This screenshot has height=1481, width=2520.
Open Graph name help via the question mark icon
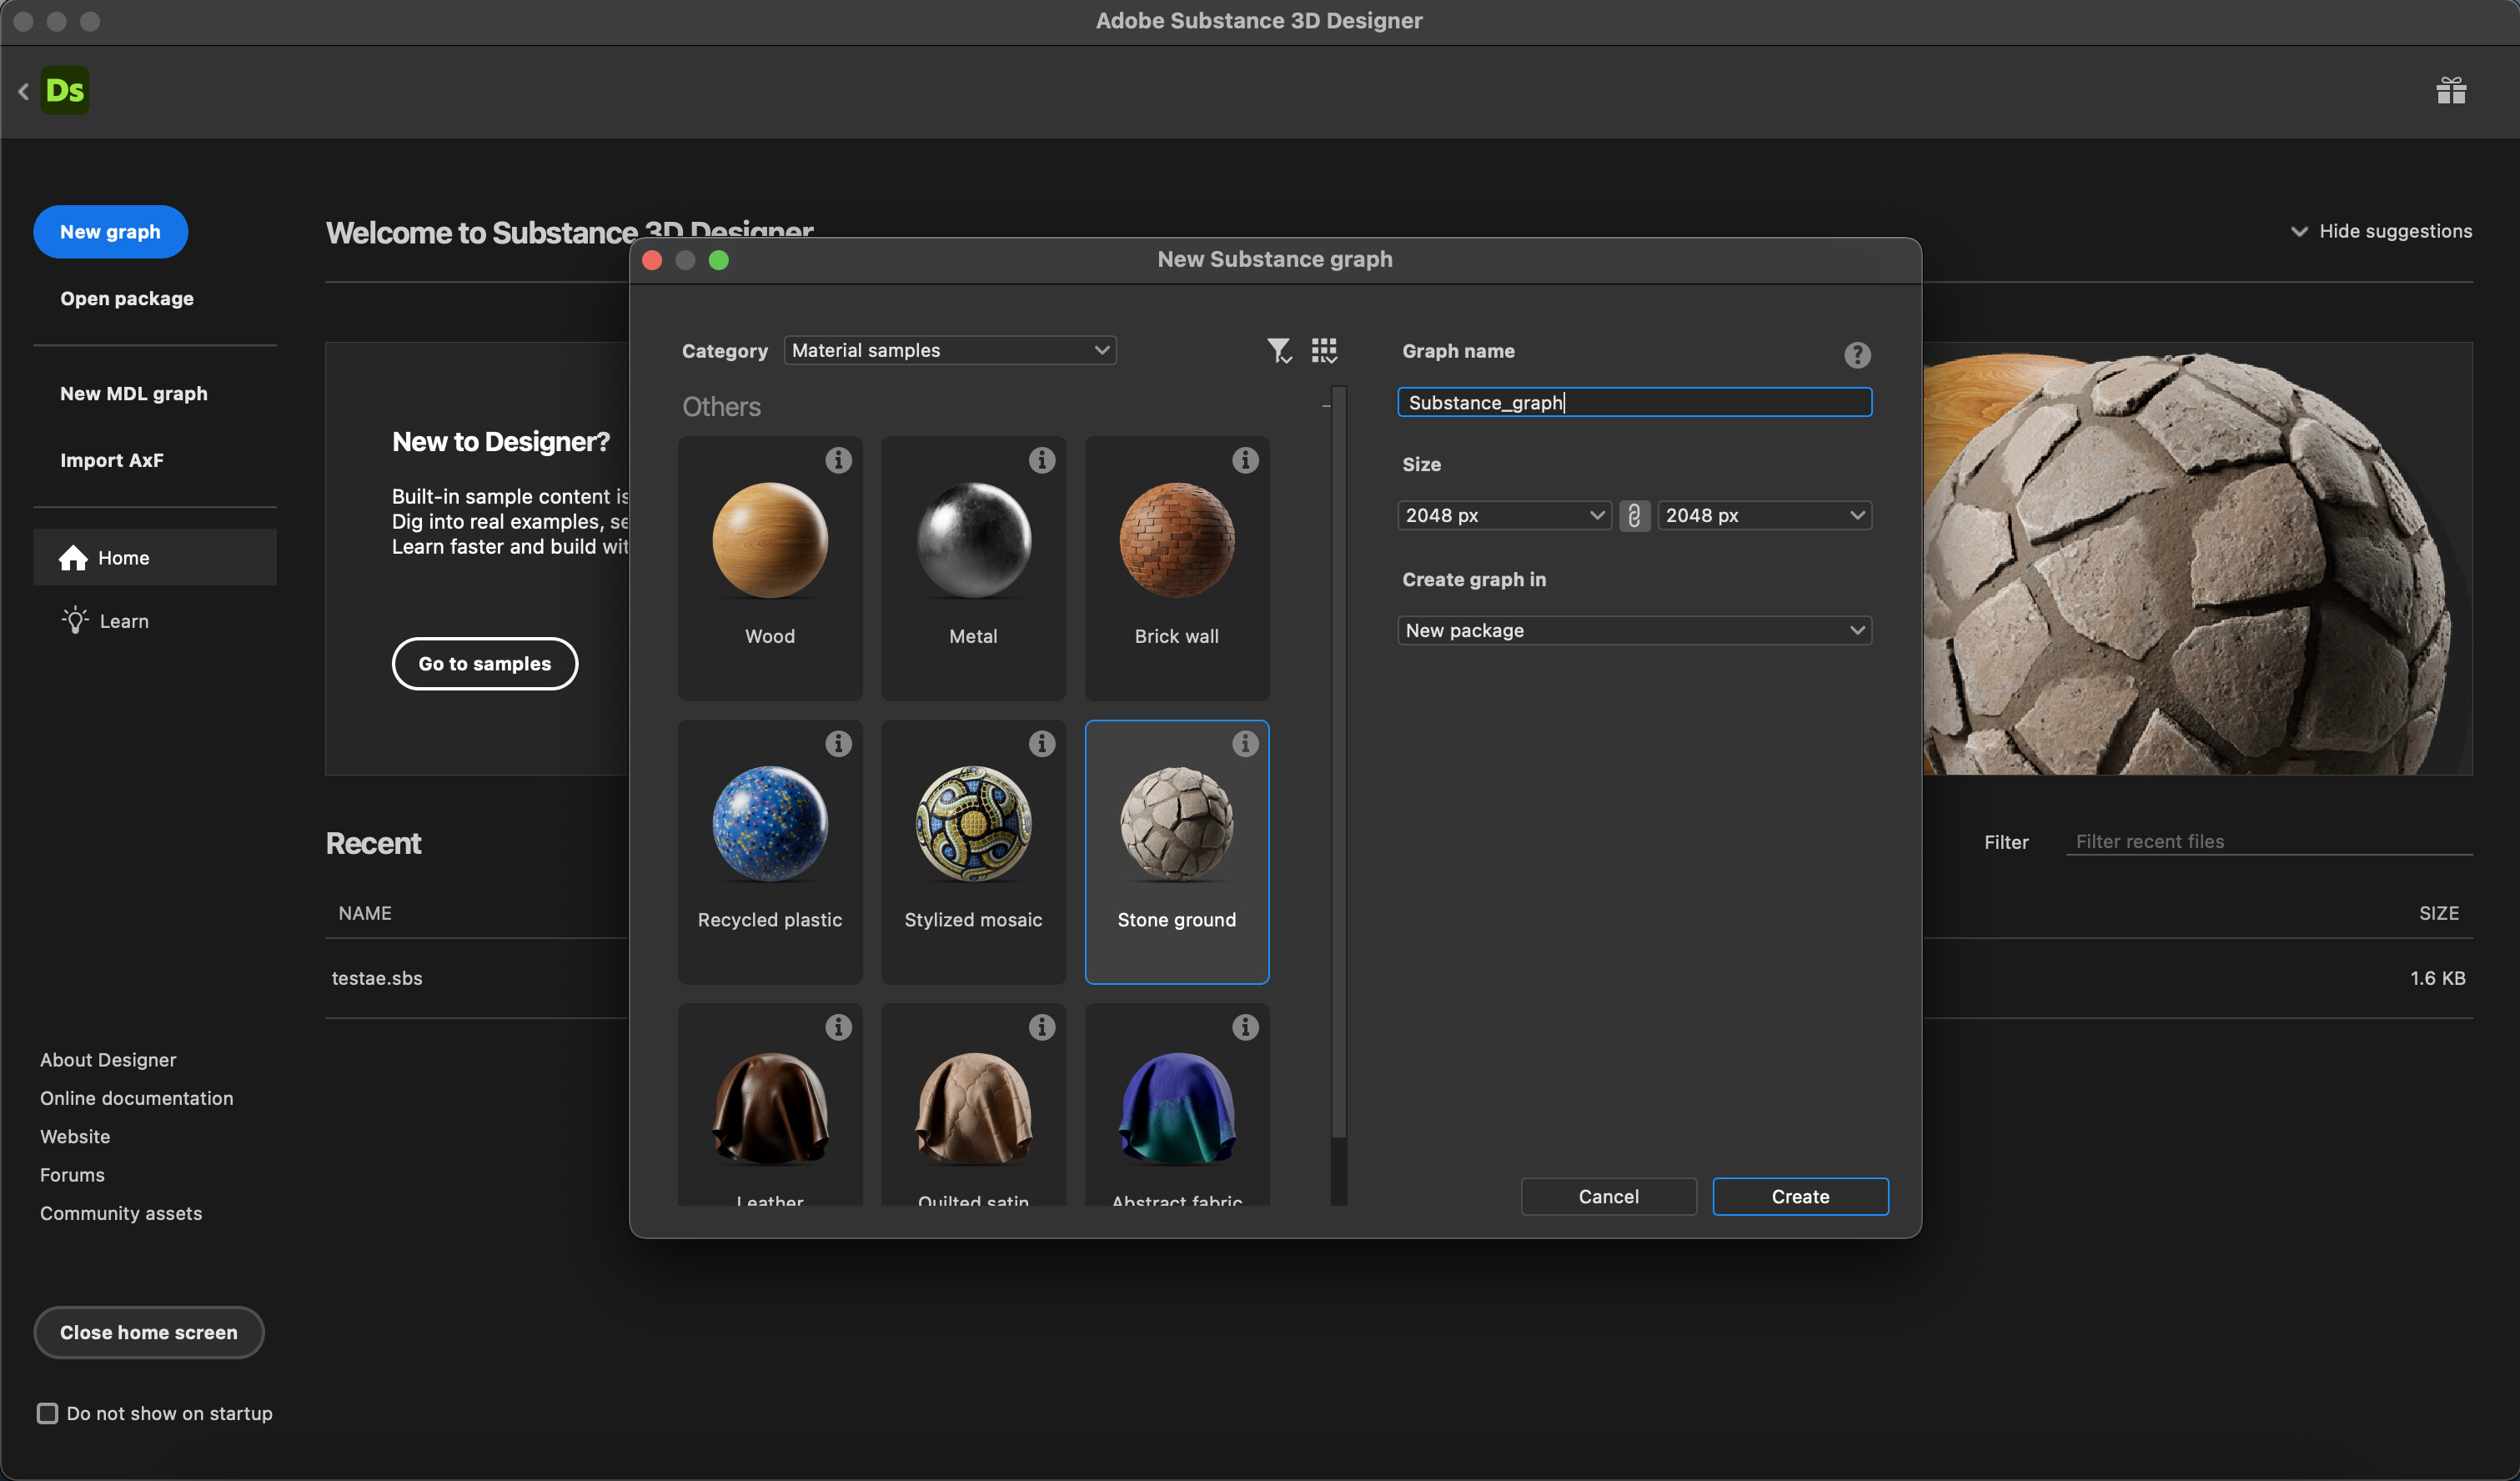(x=1857, y=355)
